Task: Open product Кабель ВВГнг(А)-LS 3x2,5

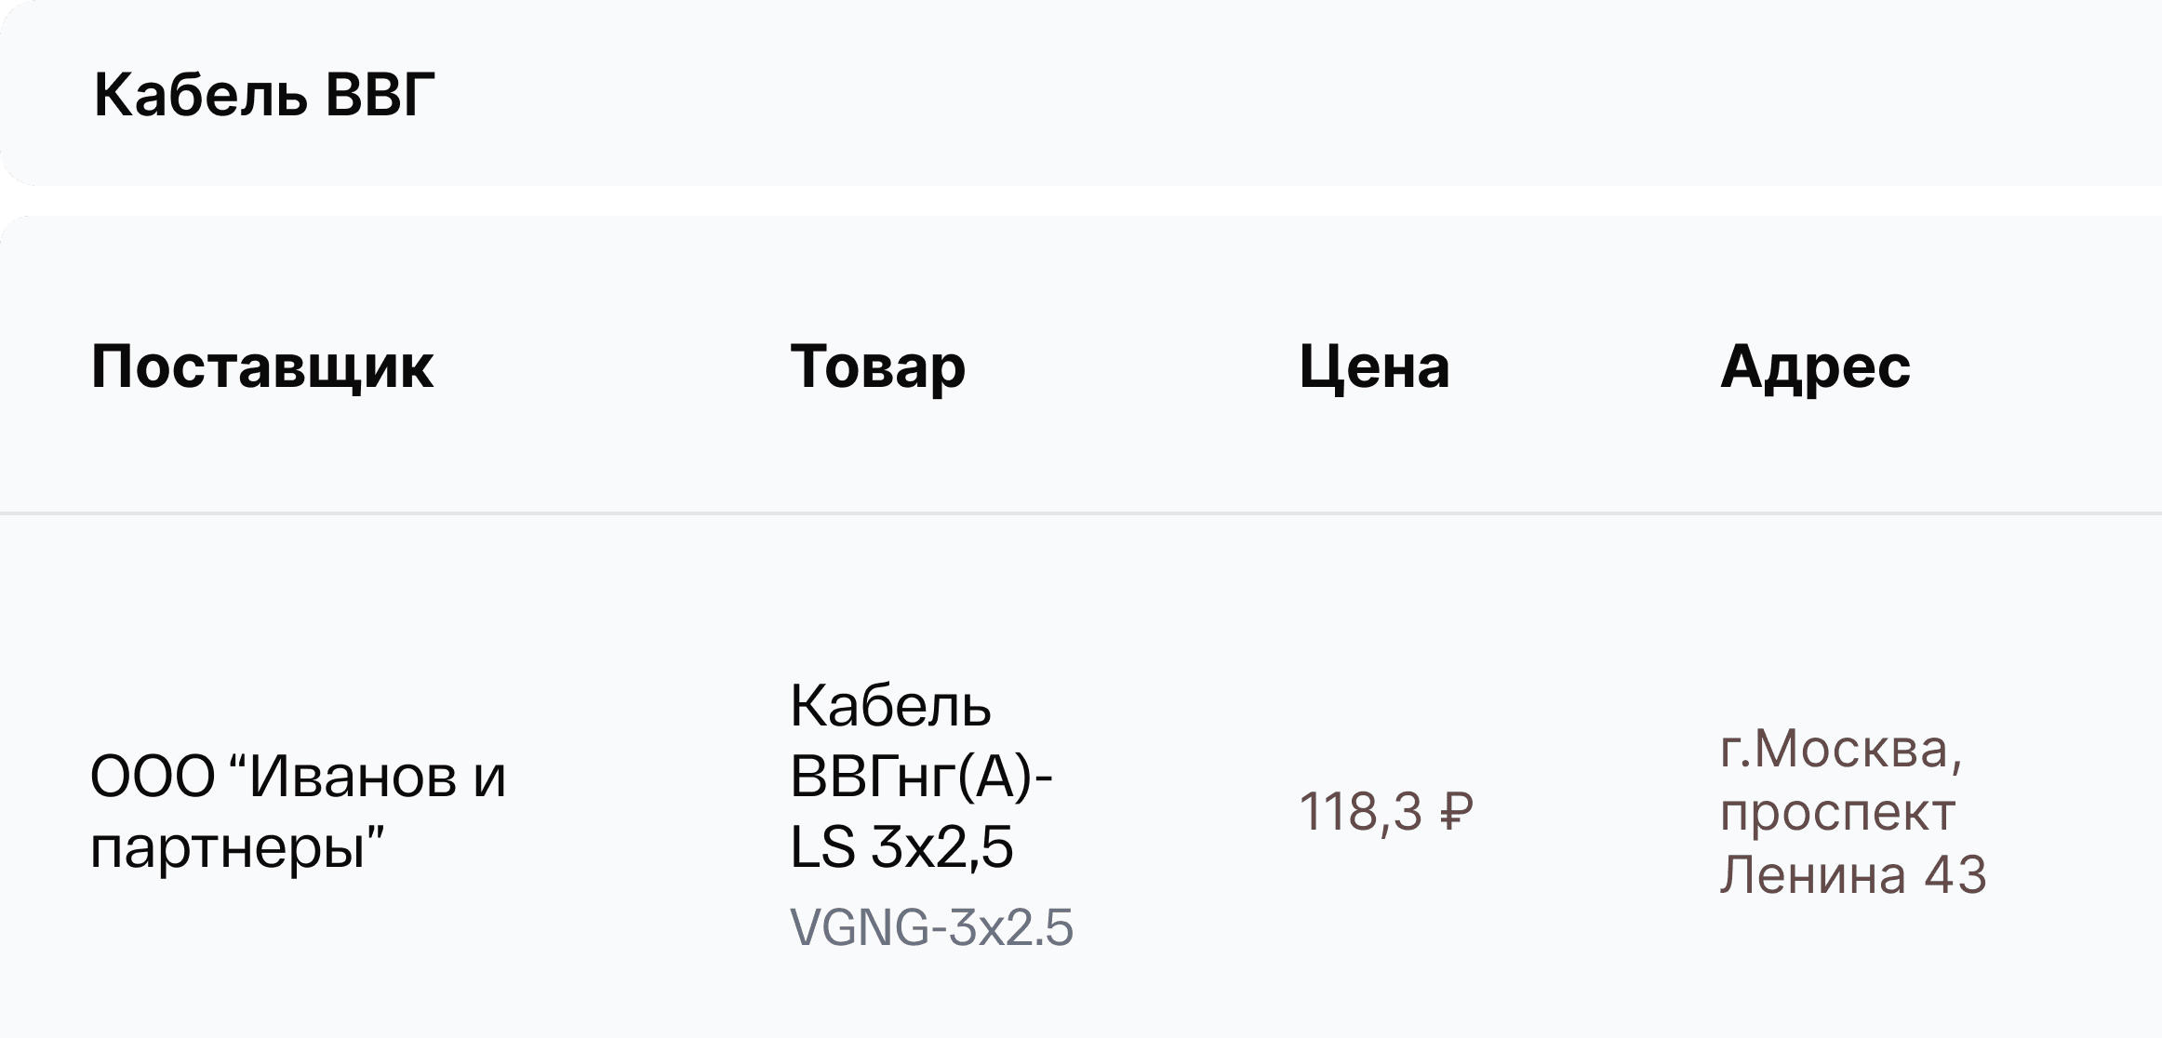Action: coord(920,776)
